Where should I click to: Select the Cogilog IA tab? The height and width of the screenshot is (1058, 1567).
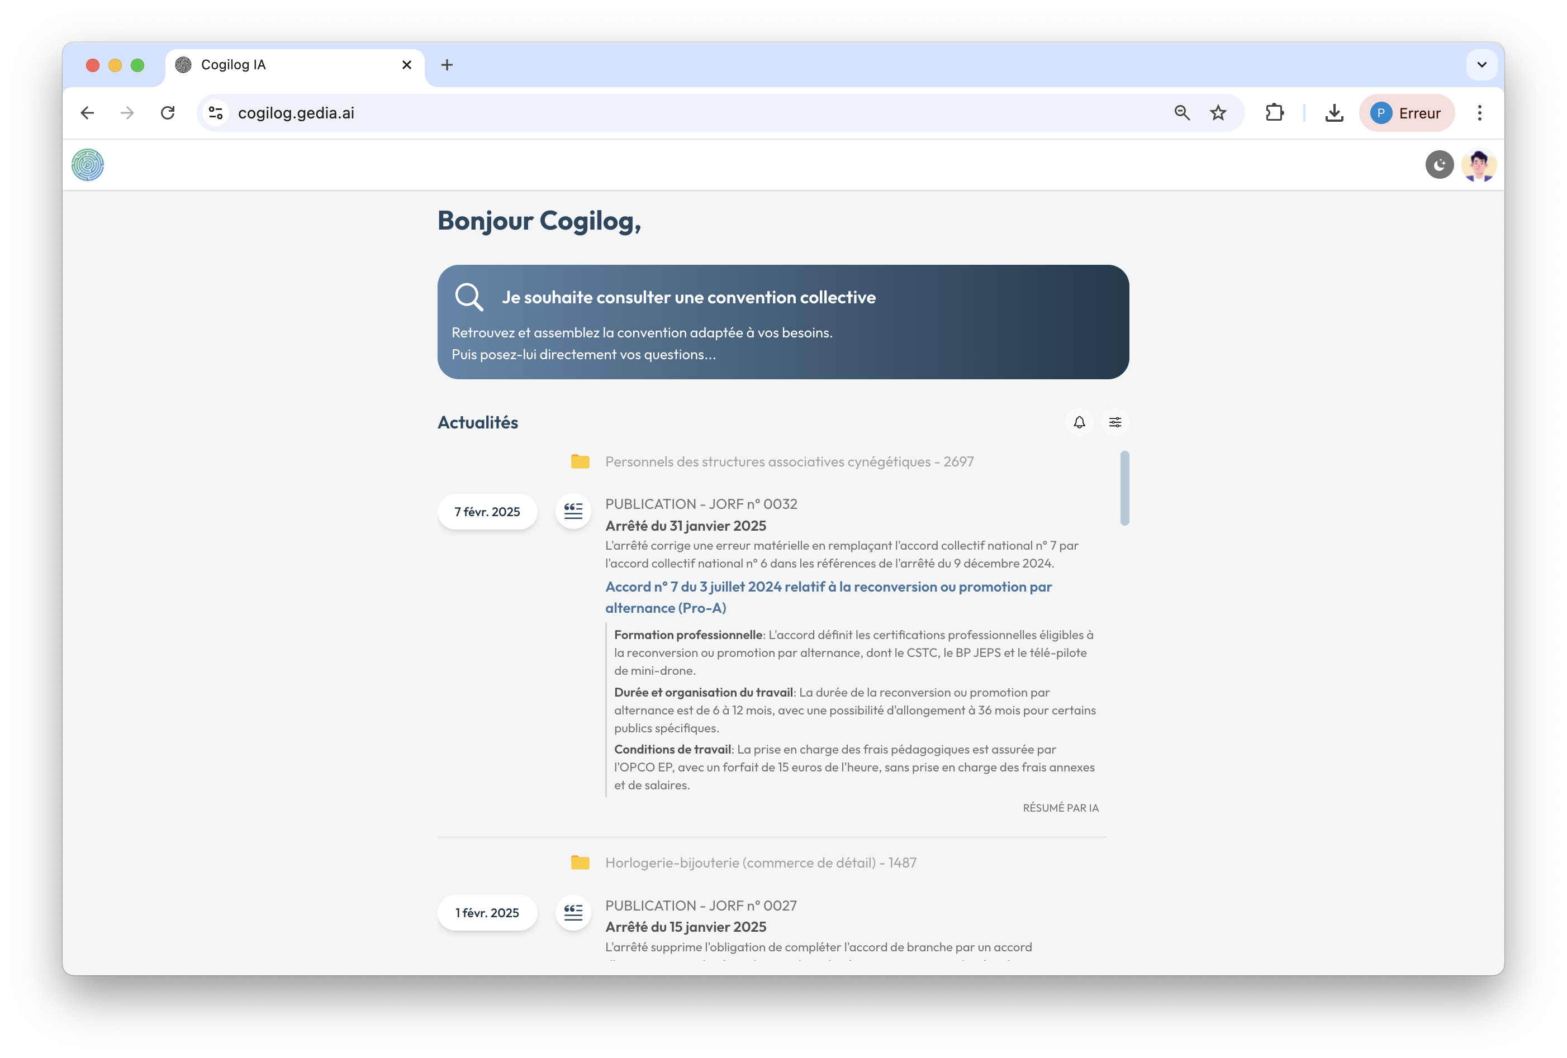(295, 65)
